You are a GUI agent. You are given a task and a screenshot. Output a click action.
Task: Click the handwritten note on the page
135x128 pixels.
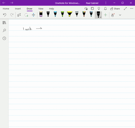[32, 29]
